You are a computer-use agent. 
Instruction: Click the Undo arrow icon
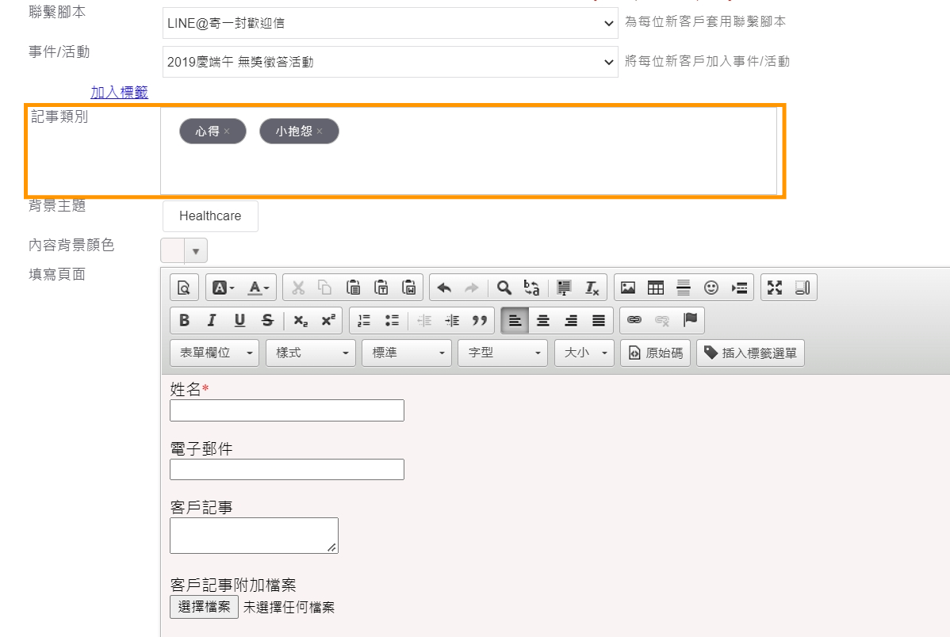coord(444,288)
